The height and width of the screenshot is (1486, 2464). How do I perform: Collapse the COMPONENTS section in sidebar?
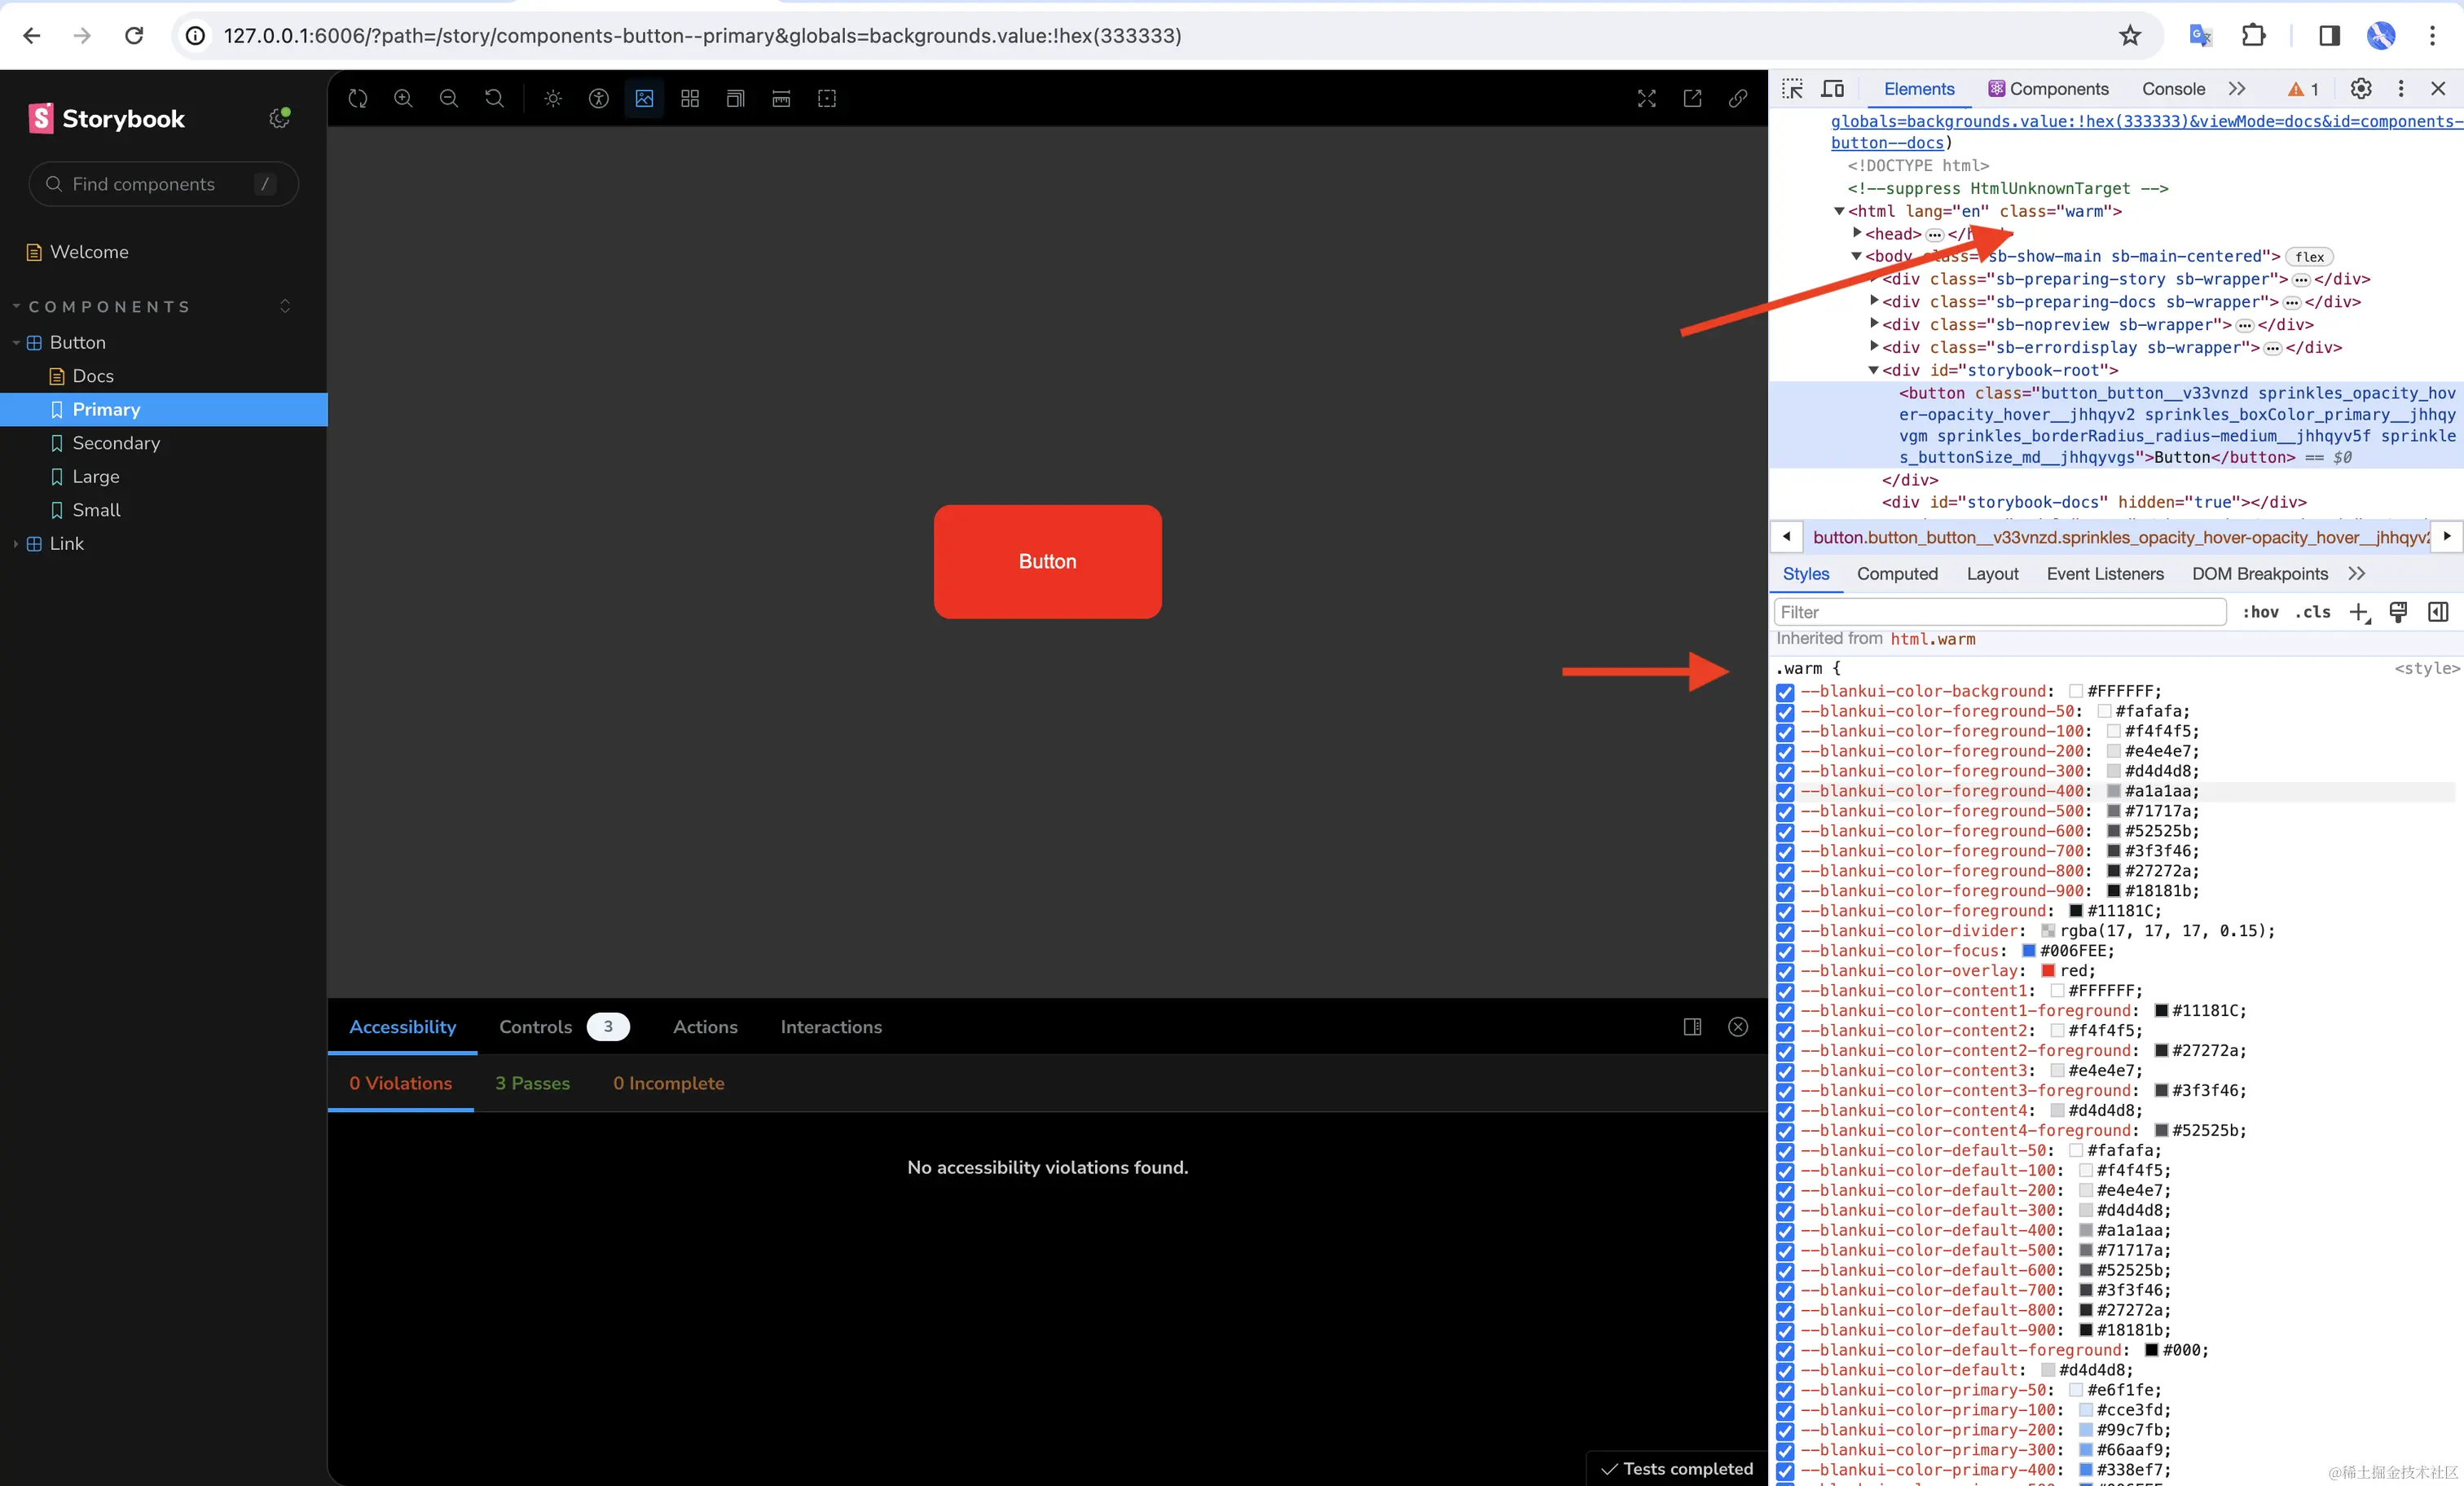coord(16,306)
